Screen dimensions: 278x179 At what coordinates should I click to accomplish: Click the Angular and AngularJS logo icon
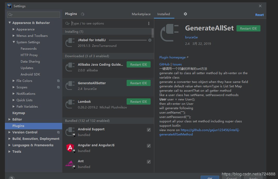[x=70, y=148]
